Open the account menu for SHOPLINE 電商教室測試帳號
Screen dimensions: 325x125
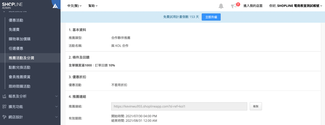(x=296, y=6)
